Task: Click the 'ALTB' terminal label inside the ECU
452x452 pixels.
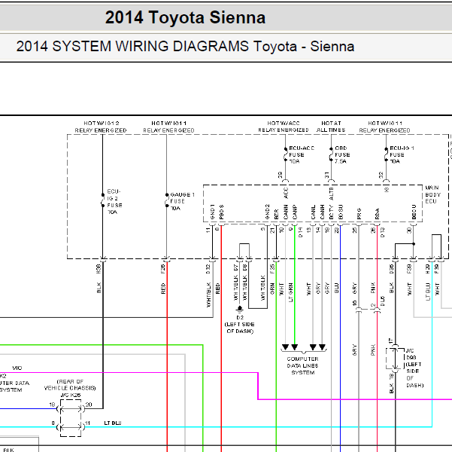Action: coord(331,194)
